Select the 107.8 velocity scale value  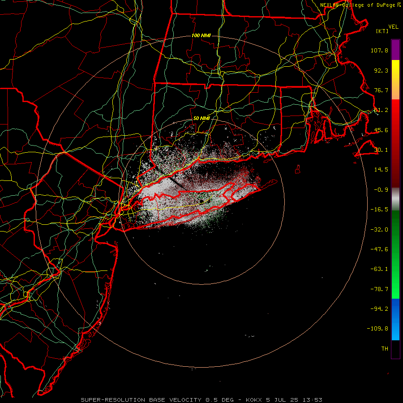379,50
